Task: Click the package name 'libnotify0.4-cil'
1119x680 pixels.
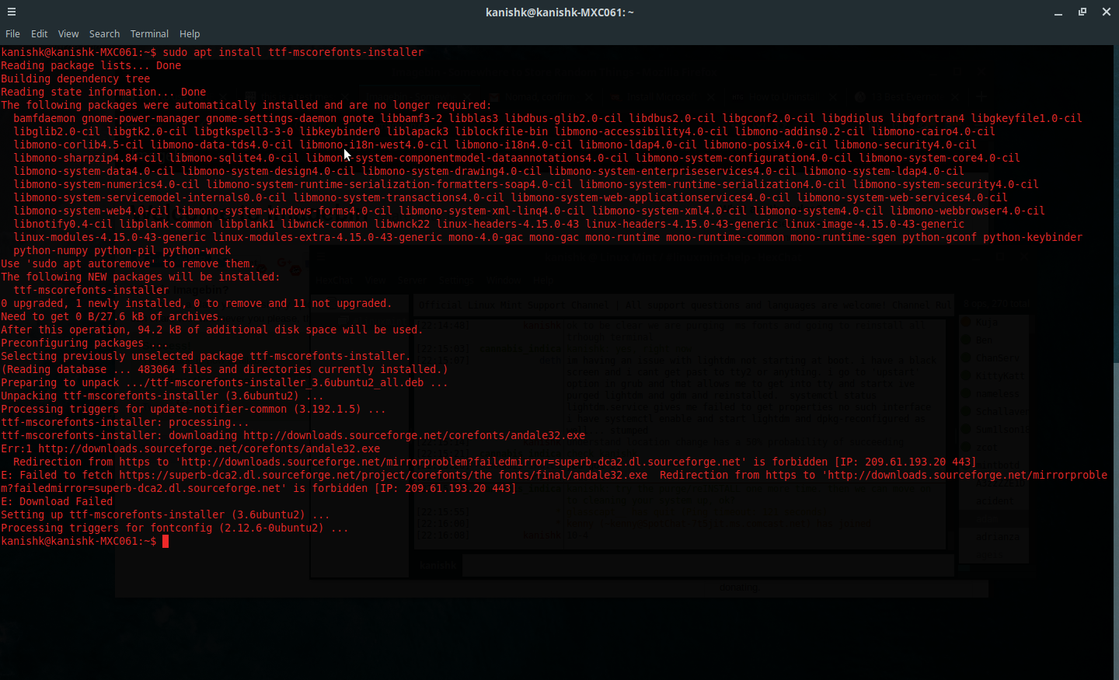Action: click(63, 224)
